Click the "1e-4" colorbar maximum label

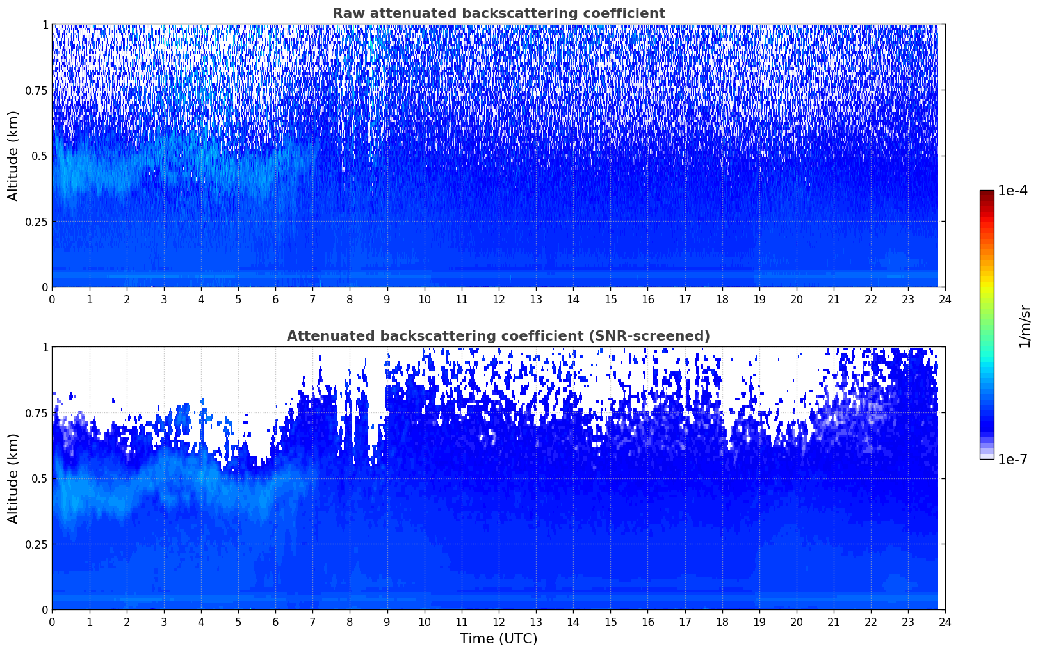1012,191
